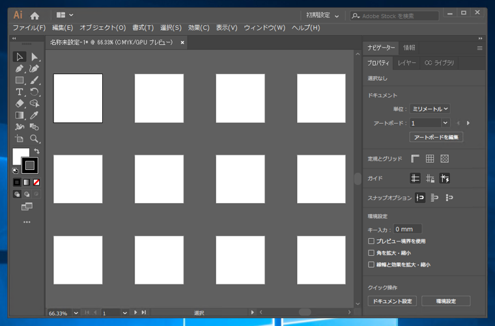495x326 pixels.
Task: Switch to the レイヤー tab
Action: point(407,63)
